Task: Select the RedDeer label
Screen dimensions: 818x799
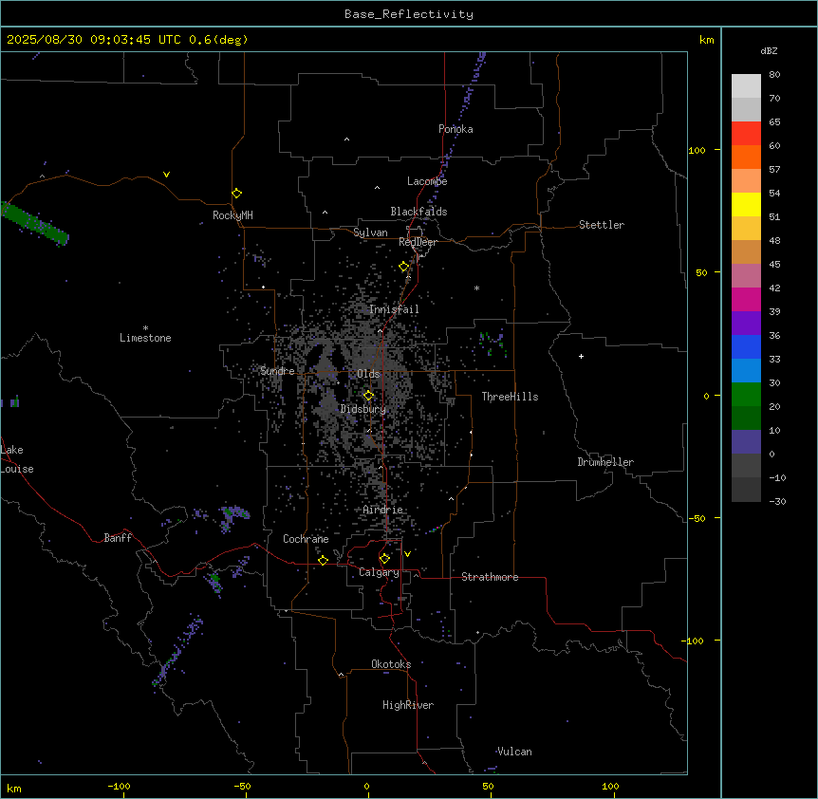Action: 418,242
